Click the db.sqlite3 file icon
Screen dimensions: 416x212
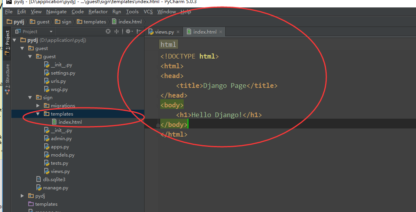[39, 180]
